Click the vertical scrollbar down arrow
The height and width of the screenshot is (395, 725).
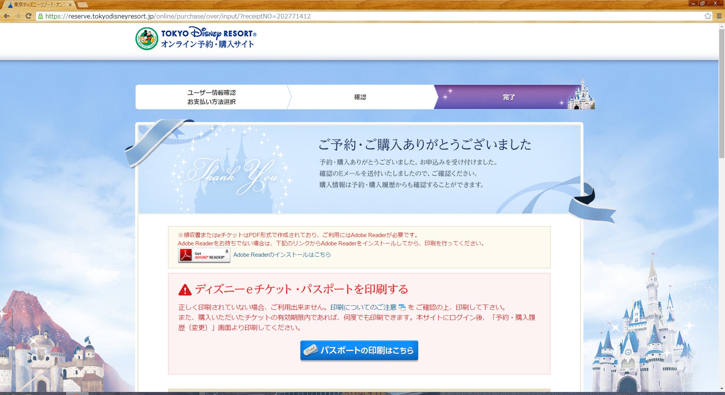(722, 389)
